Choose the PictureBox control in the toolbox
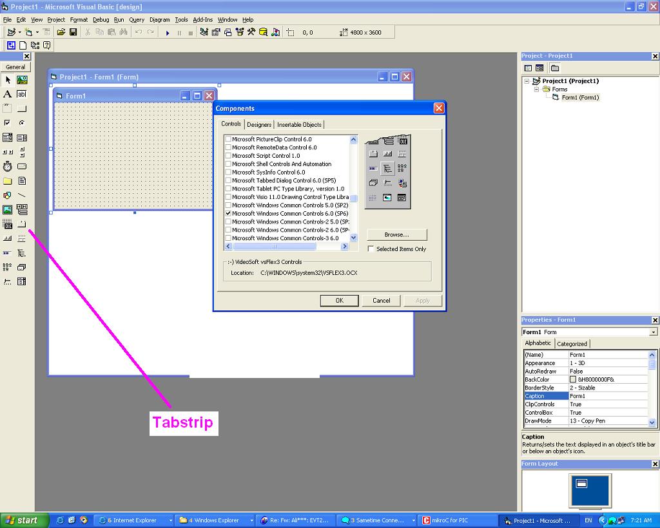 coord(22,80)
